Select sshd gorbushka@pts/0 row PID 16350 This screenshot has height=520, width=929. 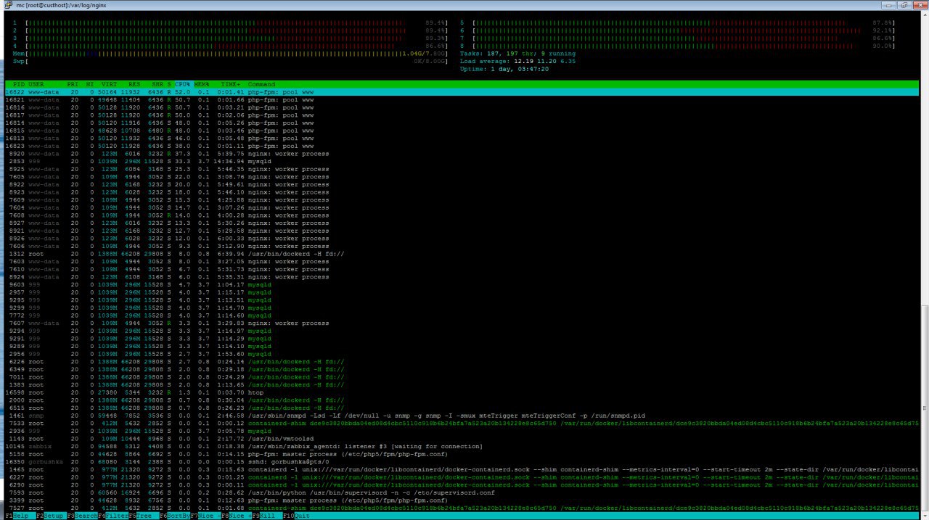(462, 462)
